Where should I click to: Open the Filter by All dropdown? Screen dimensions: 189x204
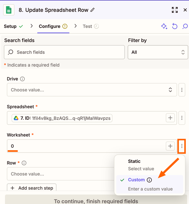click(x=158, y=52)
